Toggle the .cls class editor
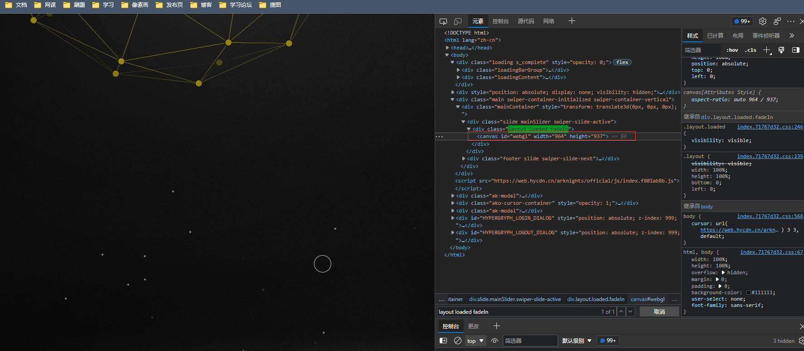Viewport: 804px width, 351px height. [x=750, y=50]
